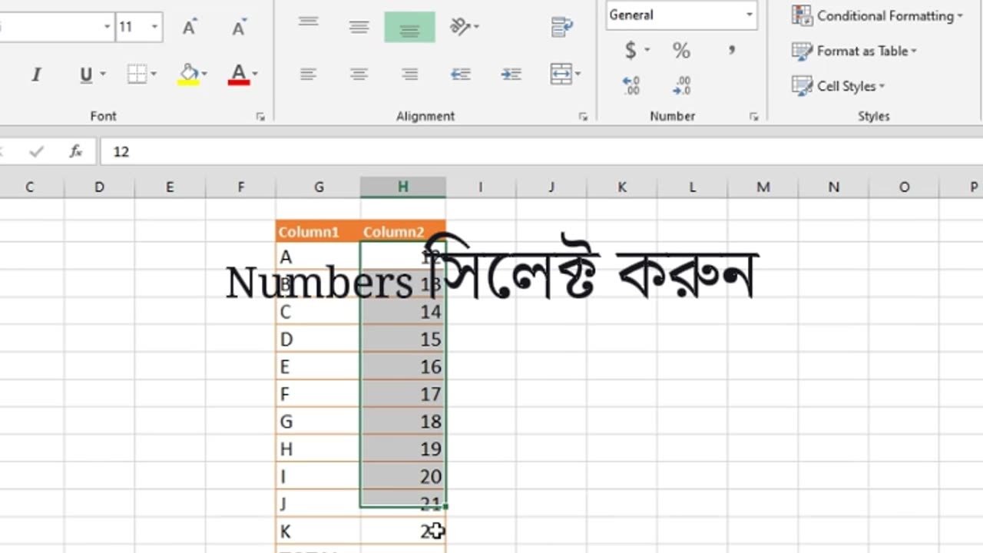
Task: Select cell containing letter F
Action: (x=318, y=394)
